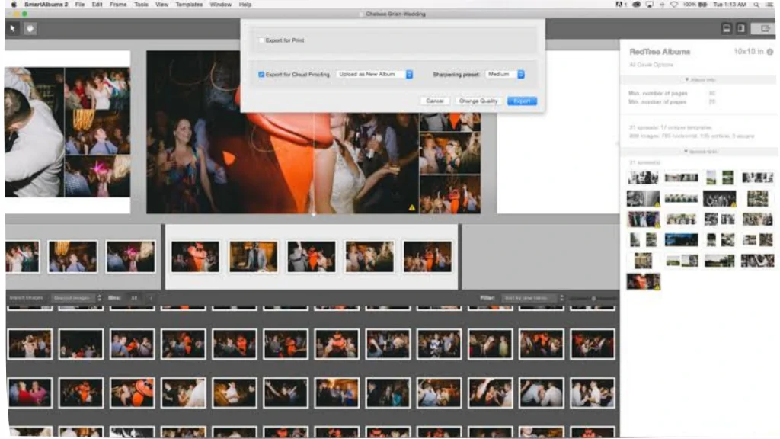
Task: Click the single-page view icon
Action: click(740, 27)
